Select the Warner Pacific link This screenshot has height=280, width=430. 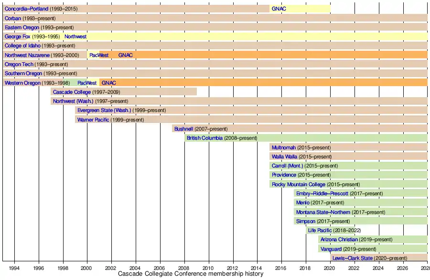(x=93, y=120)
